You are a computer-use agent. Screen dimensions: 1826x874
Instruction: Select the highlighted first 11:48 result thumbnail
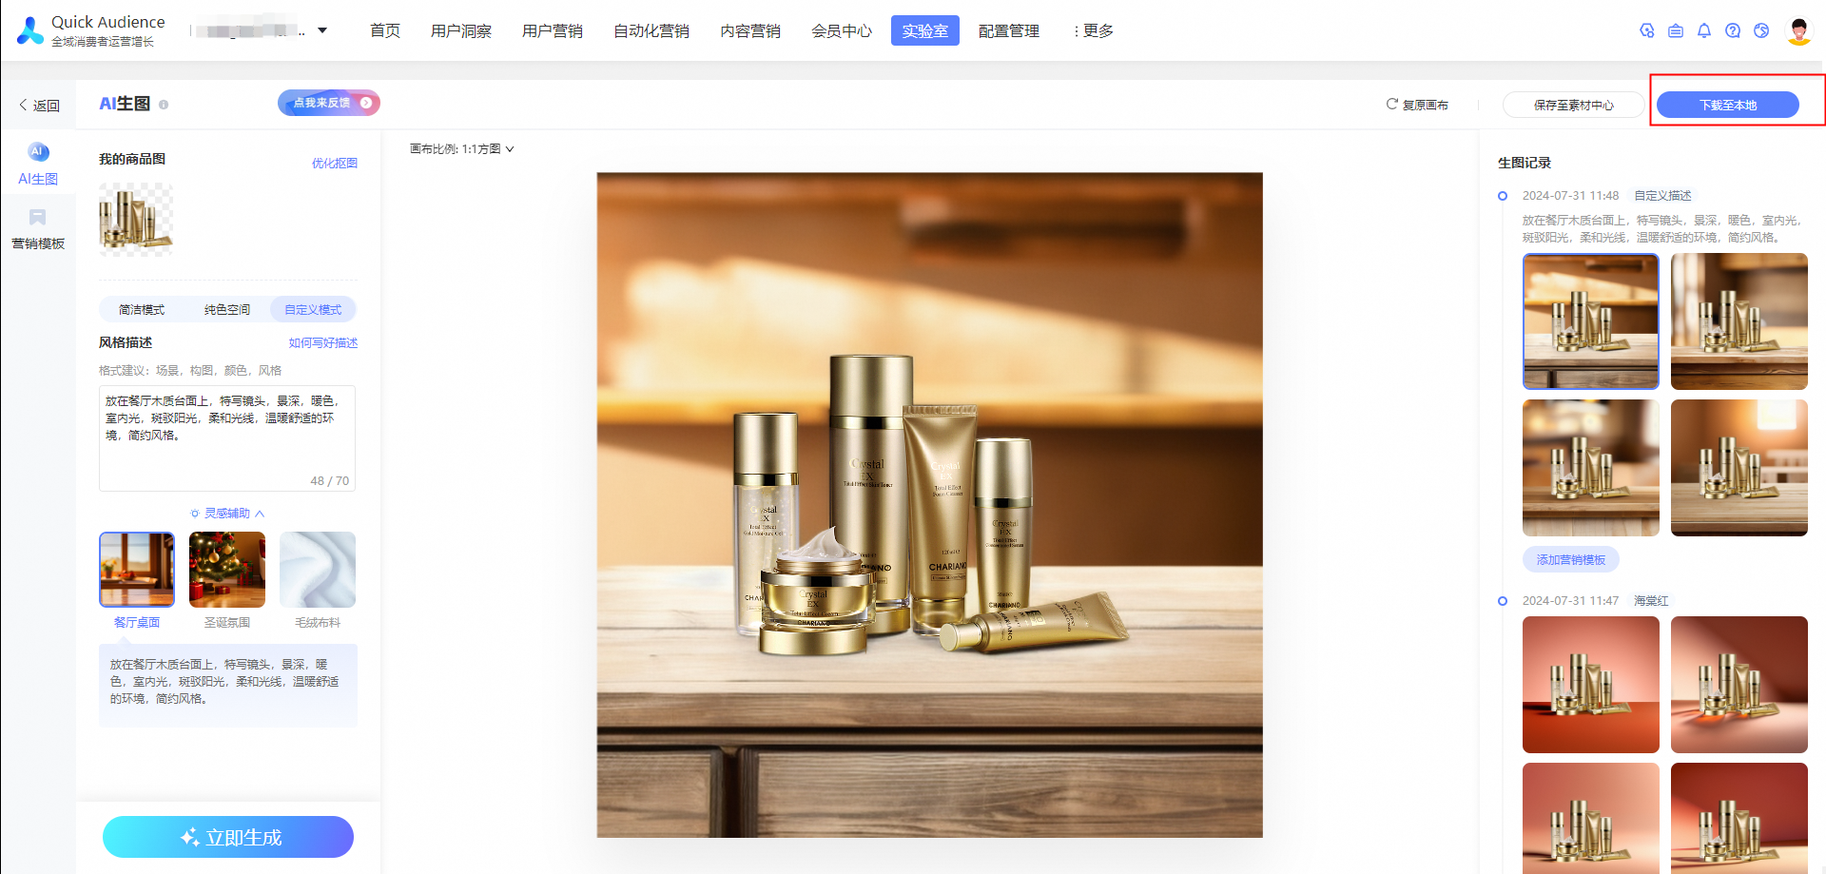(1591, 321)
